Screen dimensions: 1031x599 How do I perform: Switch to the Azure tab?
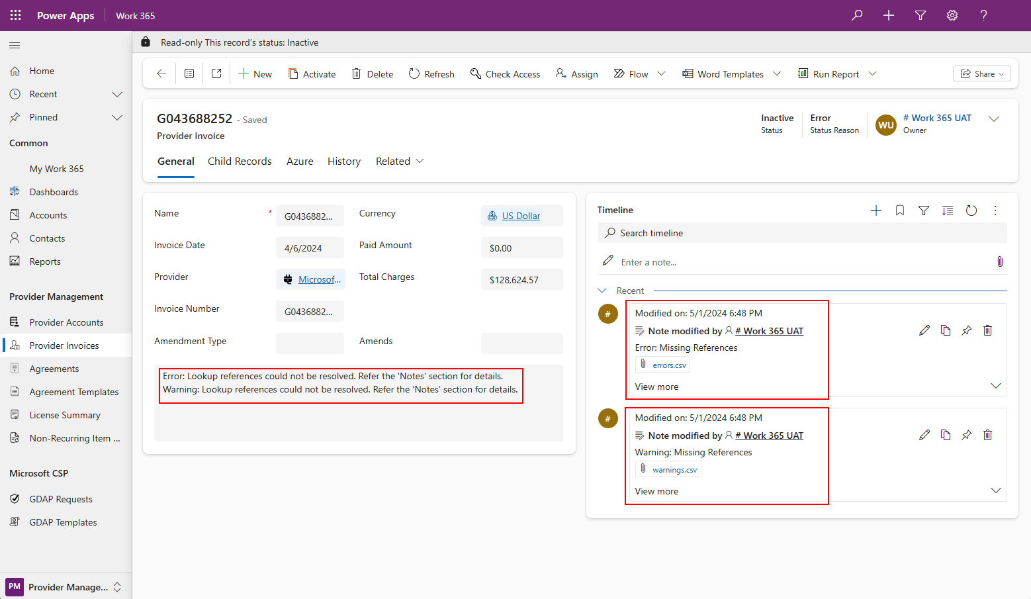pyautogui.click(x=300, y=161)
